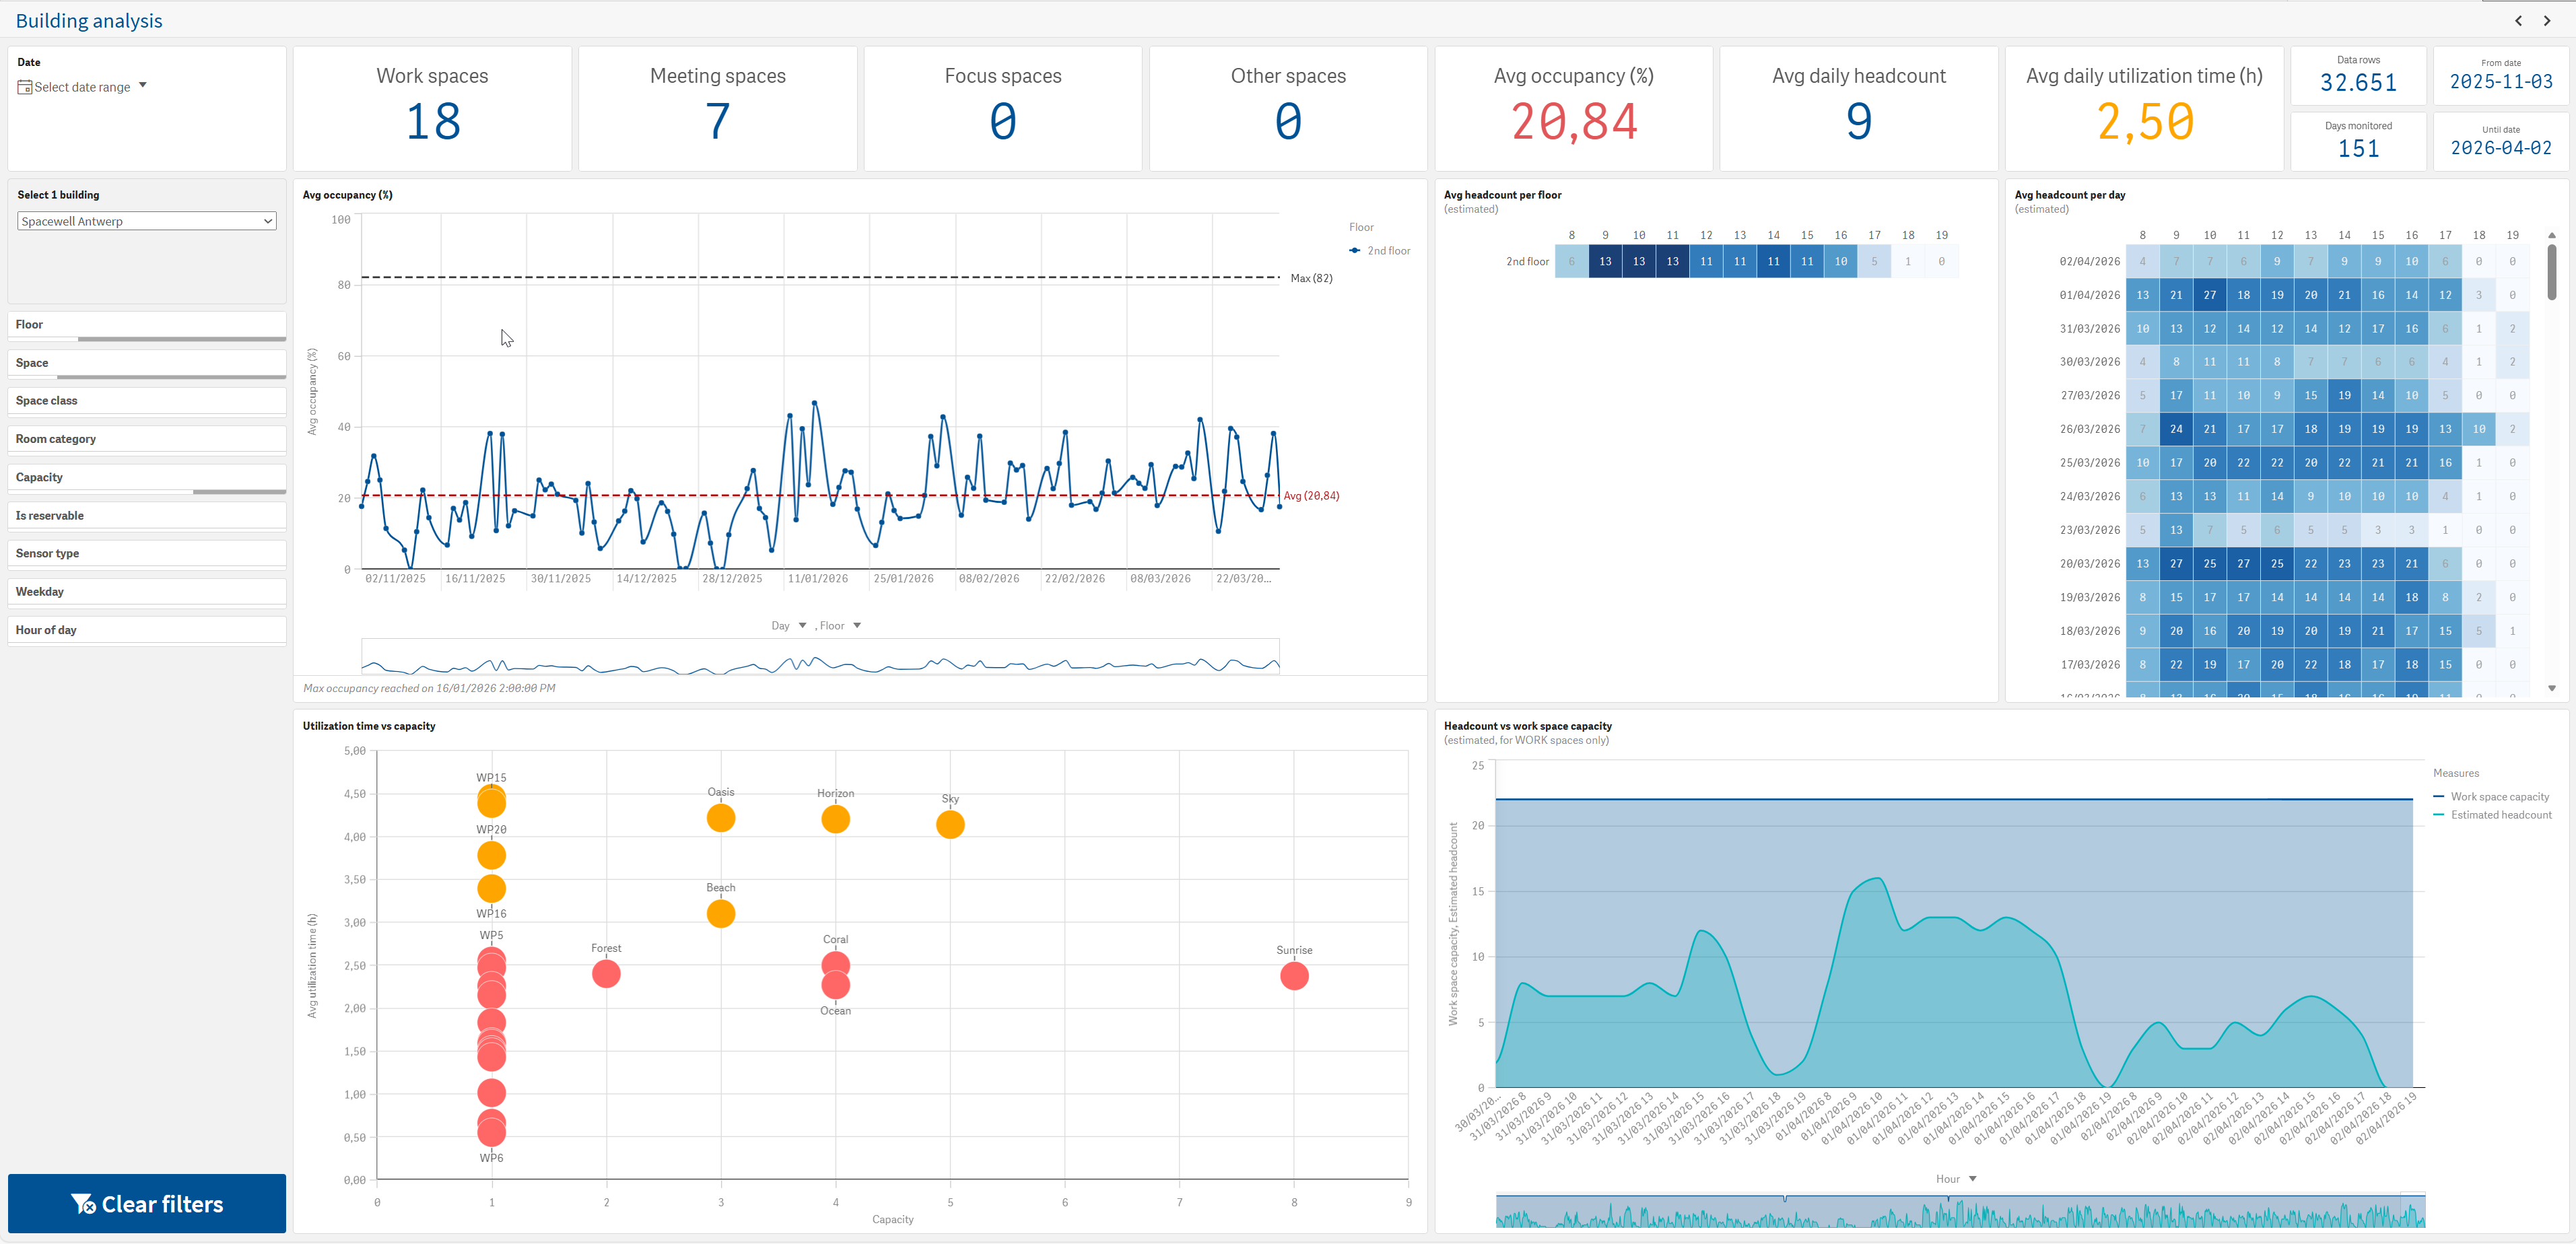This screenshot has height=1244, width=2576.
Task: Click the Meeting spaces KPI value 7
Action: (718, 122)
